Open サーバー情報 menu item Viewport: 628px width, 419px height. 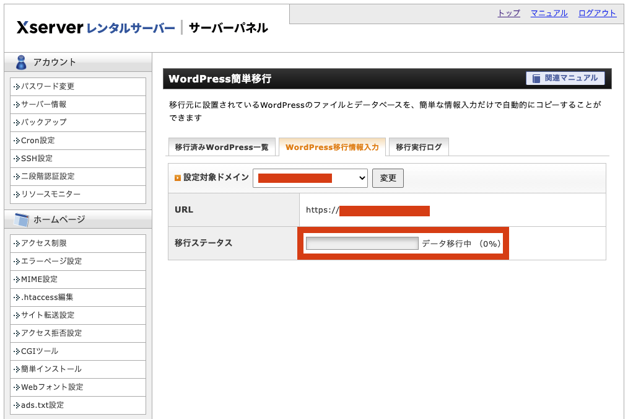(x=78, y=105)
